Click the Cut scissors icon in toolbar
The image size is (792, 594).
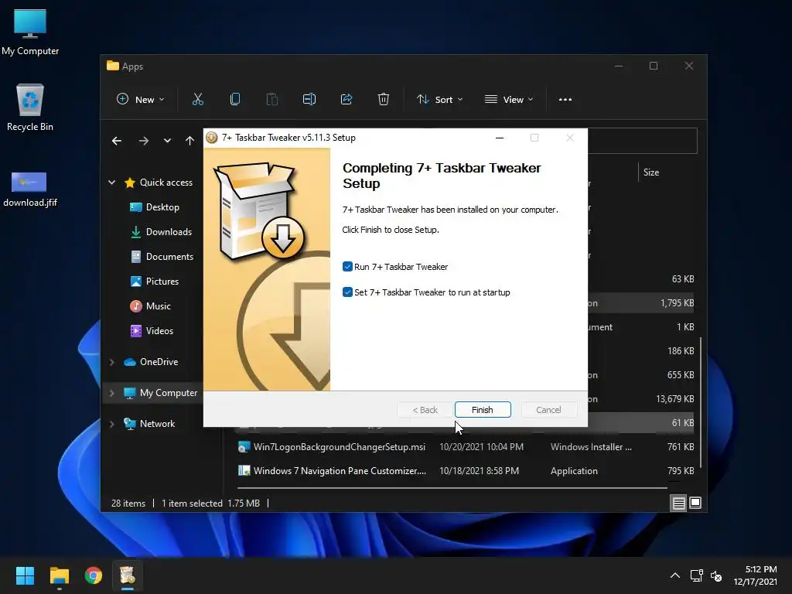(197, 100)
